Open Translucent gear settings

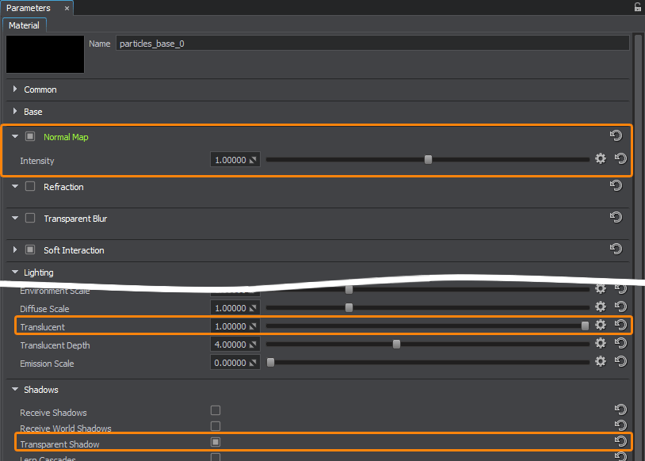click(601, 325)
